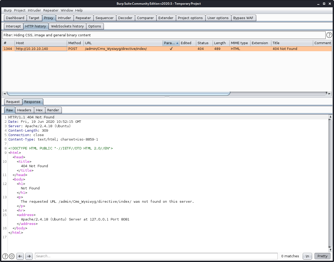Sort by the Method column header
Screen dimensions: 334x262
click(75, 43)
